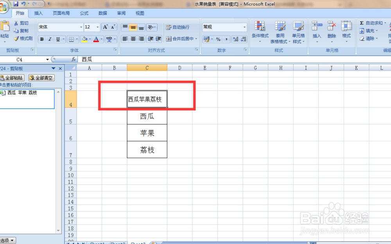Image resolution: width=391 pixels, height=244 pixels.
Task: Toggle middle vertical align
Action: tap(133, 27)
